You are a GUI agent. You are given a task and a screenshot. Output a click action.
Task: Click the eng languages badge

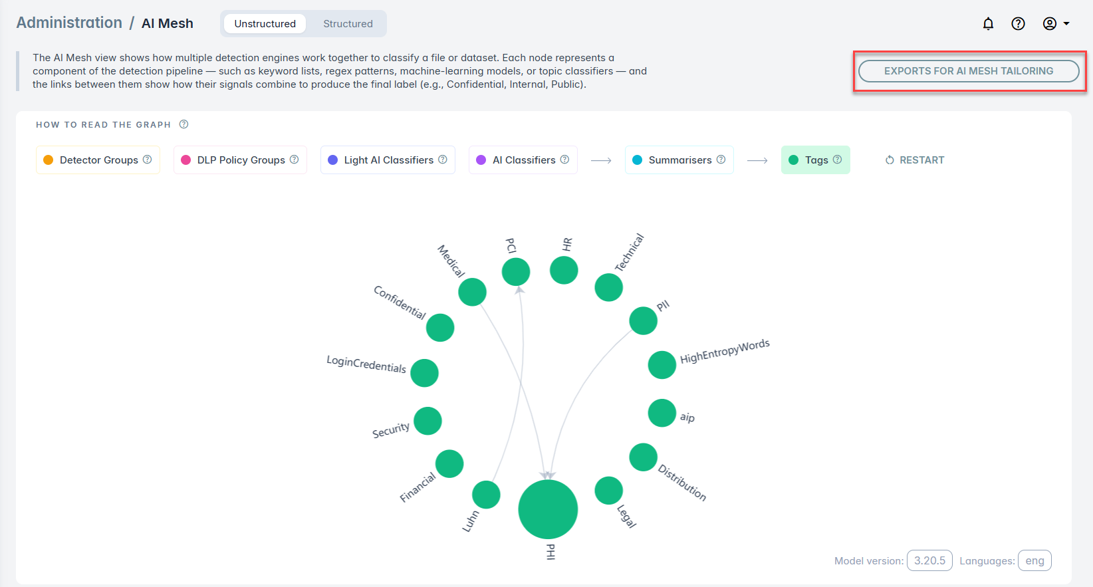1034,560
